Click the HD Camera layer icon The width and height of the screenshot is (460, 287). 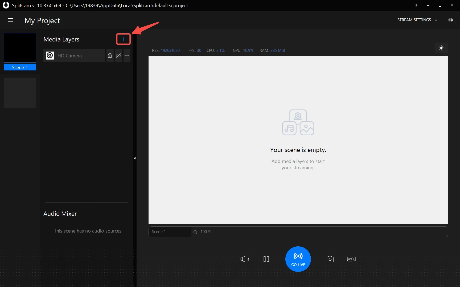tap(50, 56)
